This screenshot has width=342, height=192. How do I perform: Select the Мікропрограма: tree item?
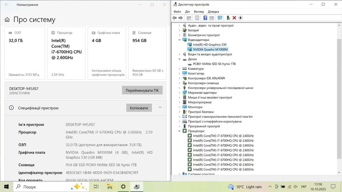200,102
